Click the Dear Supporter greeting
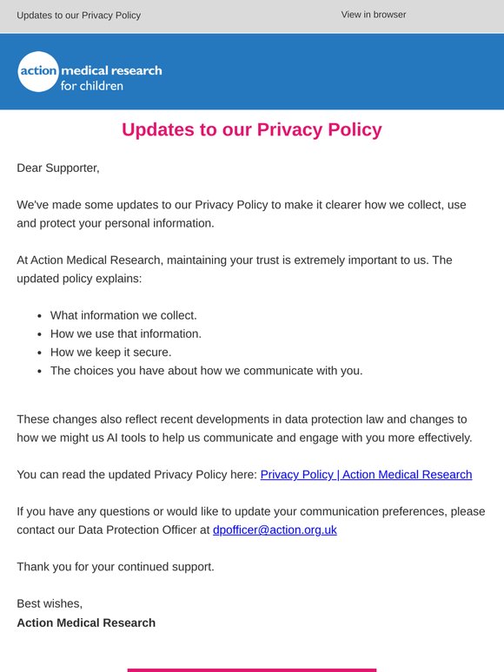Viewport: 504px width, 672px height. point(58,168)
